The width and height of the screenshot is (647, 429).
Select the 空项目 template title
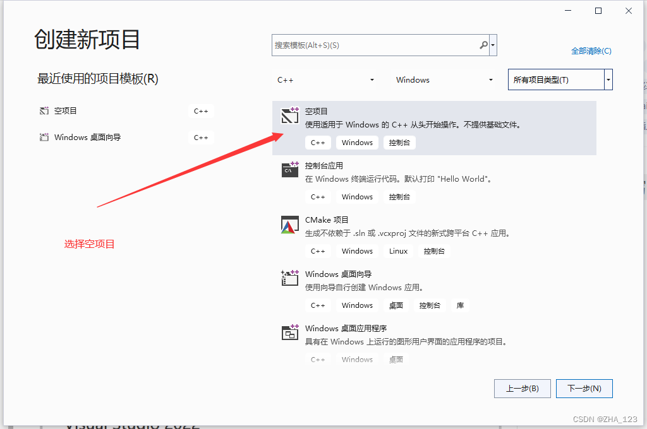[x=316, y=111]
